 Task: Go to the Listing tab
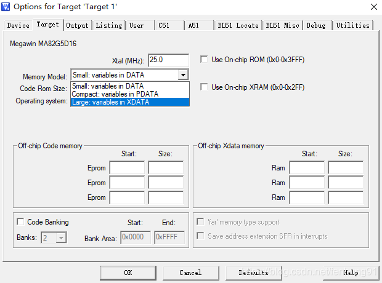click(109, 25)
